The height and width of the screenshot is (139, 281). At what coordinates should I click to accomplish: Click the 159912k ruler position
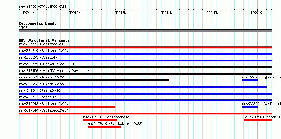74,13
